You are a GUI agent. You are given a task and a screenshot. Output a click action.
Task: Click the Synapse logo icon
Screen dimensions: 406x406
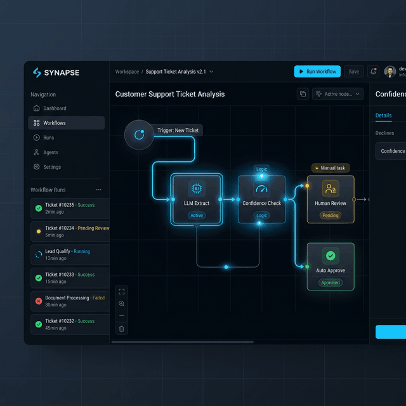[x=37, y=72]
